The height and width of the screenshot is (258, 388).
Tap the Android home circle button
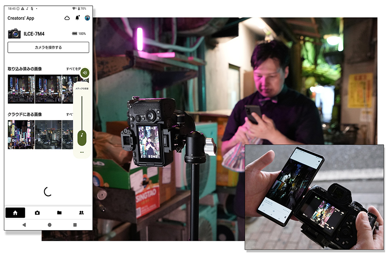tap(49, 225)
